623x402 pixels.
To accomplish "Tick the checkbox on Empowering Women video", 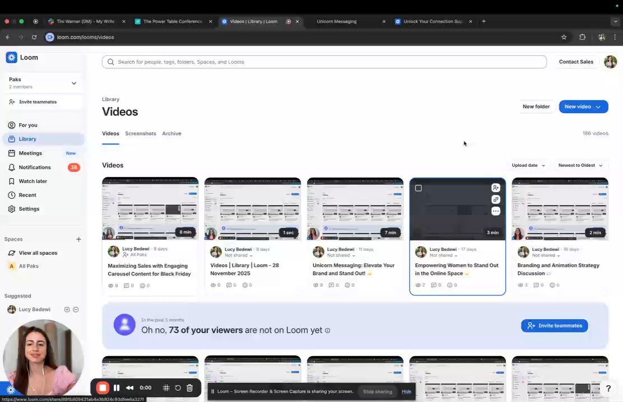I will click(419, 188).
